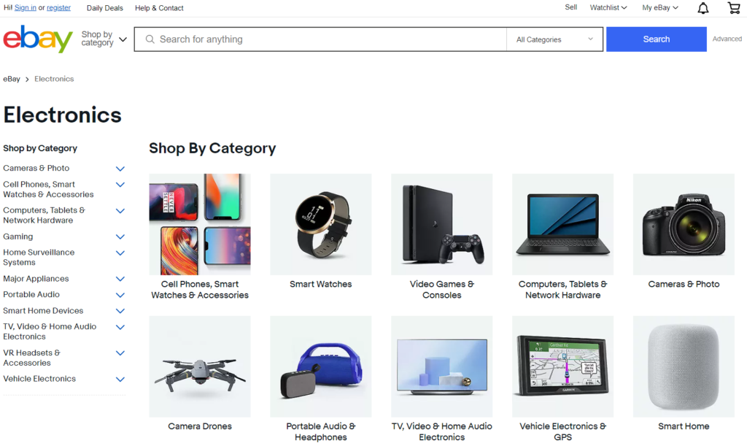Click the Sign in link
Screen dimensions: 747x446
pyautogui.click(x=26, y=8)
